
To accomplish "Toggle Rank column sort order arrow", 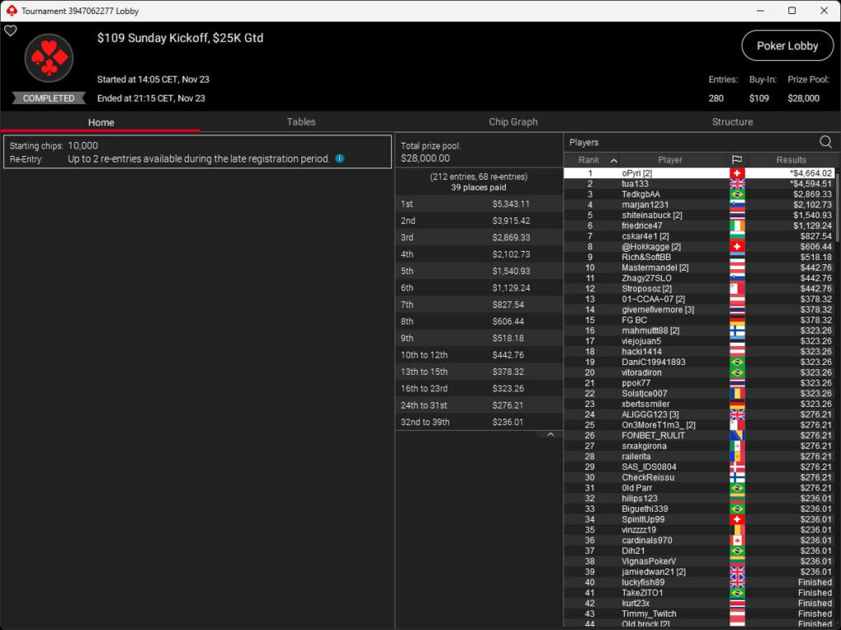I will pos(614,161).
